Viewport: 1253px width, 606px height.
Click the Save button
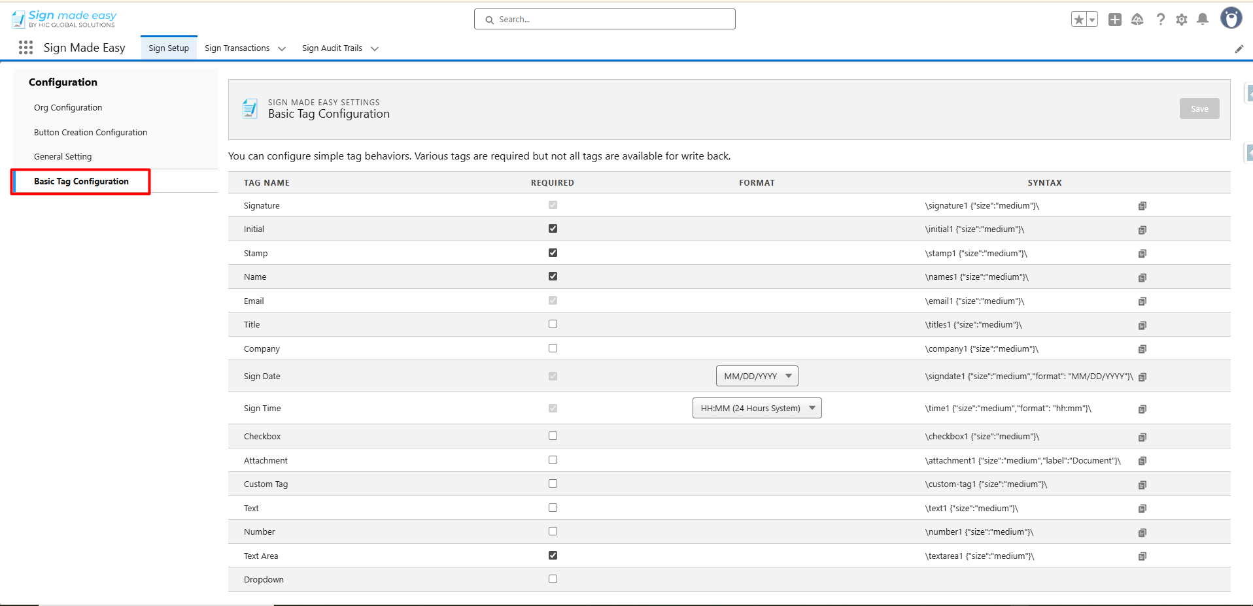point(1199,109)
